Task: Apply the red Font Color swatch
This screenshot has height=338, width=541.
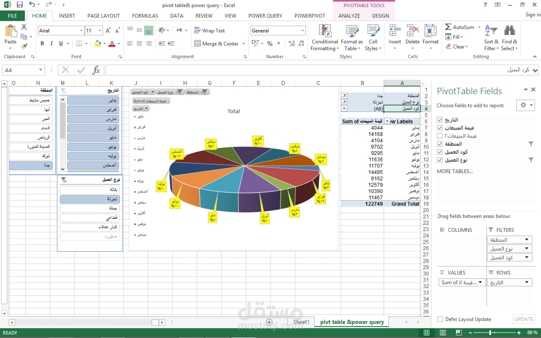Action: click(112, 43)
